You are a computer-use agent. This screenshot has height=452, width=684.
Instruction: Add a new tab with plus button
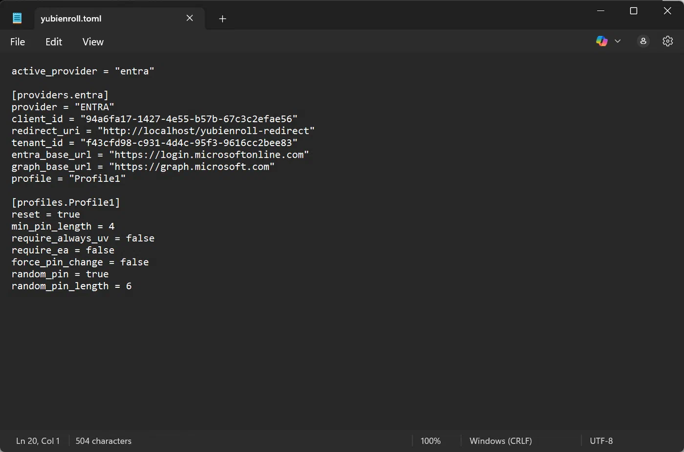pos(222,19)
